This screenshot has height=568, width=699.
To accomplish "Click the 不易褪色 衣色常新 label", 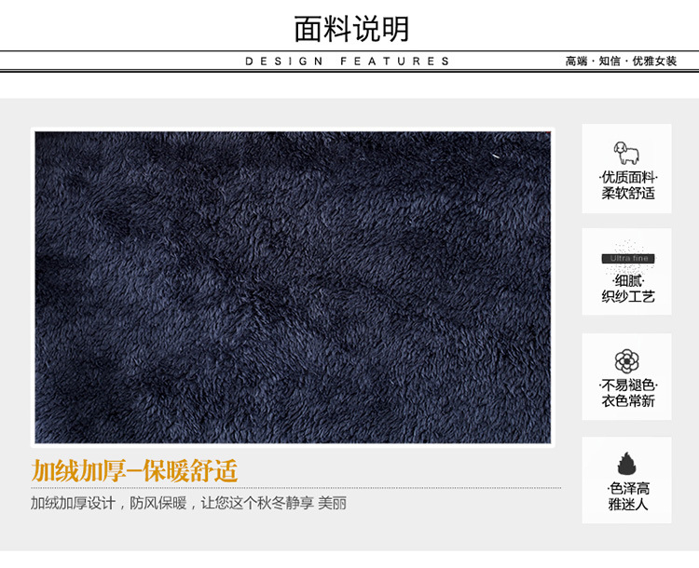I will point(627,393).
